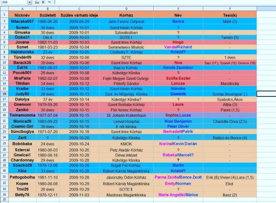Image resolution: width=276 pixels, height=203 pixels.
Task: Click the Name Box showing G16
Action: pyautogui.click(x=13, y=3)
